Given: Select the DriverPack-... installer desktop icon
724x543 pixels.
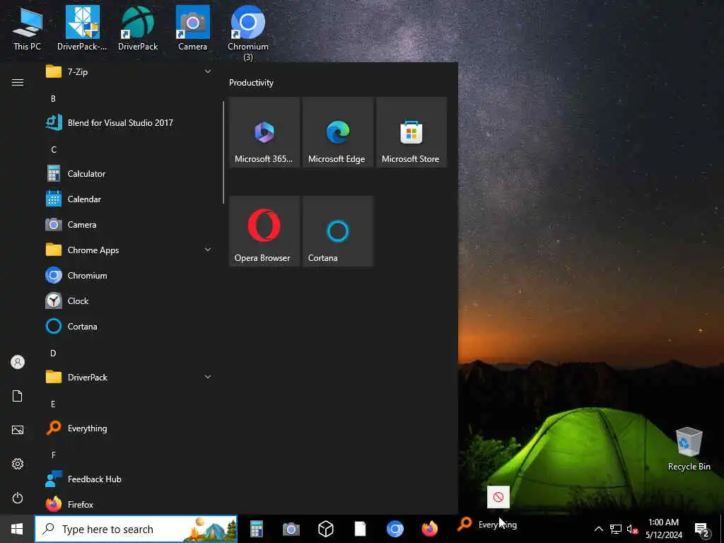Looking at the screenshot, I should 82,28.
